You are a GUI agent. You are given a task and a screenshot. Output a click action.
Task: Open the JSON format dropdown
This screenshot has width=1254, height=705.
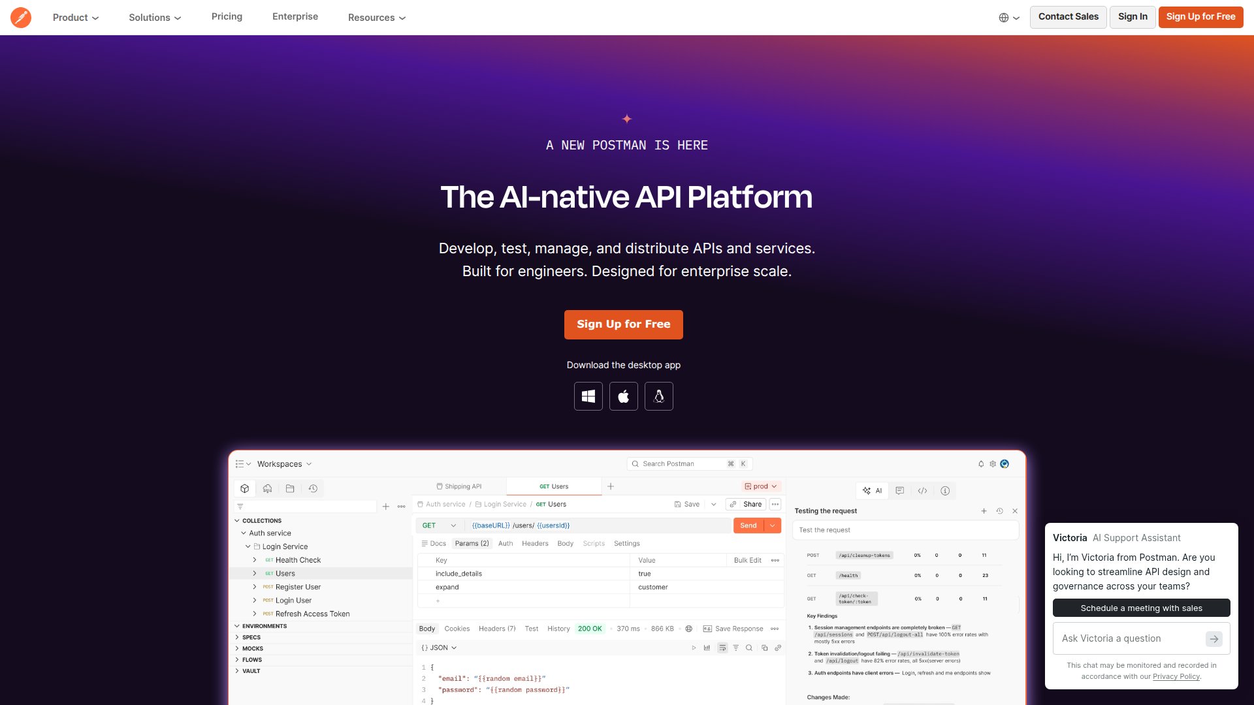point(439,648)
